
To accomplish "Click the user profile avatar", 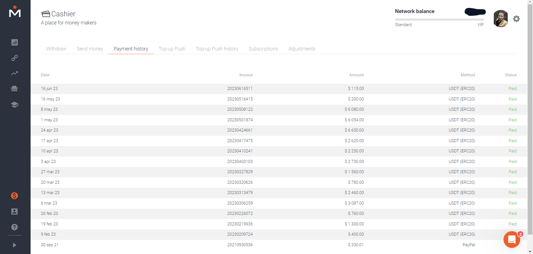I will [500, 19].
